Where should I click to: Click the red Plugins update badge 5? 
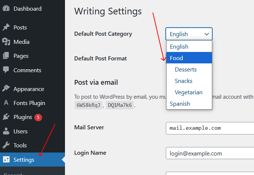(38, 117)
